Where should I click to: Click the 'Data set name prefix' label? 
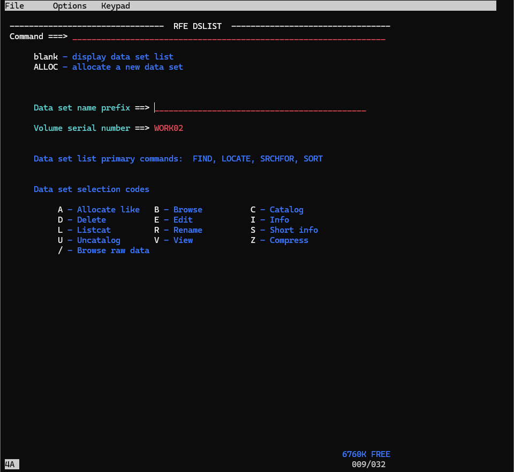click(x=82, y=108)
